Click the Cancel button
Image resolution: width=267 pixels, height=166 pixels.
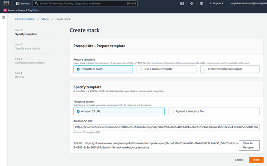click(x=239, y=160)
